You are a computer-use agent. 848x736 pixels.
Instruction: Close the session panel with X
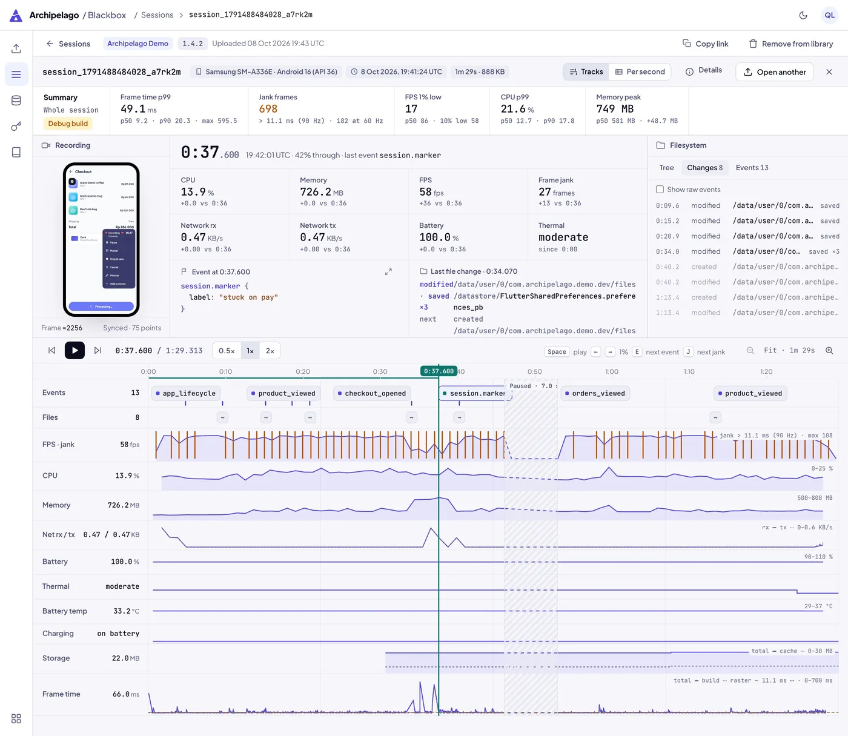pos(829,71)
